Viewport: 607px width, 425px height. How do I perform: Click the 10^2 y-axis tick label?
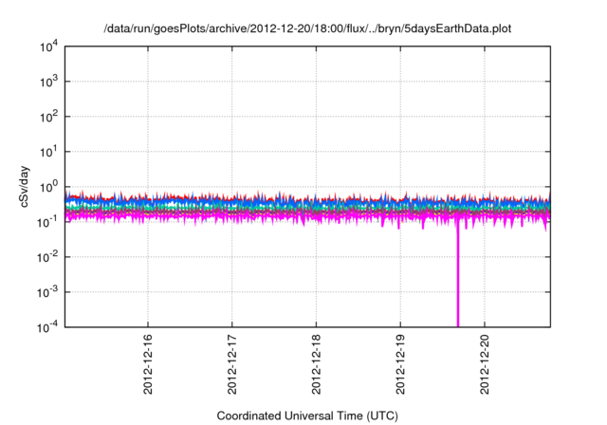click(48, 117)
